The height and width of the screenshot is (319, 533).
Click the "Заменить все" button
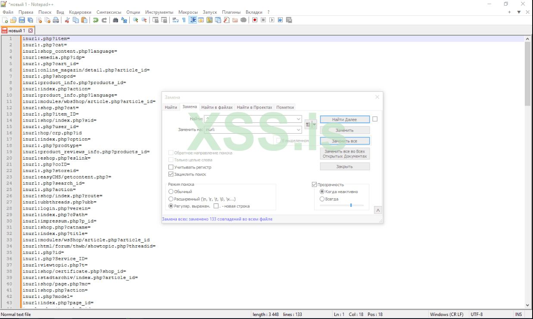click(x=345, y=141)
